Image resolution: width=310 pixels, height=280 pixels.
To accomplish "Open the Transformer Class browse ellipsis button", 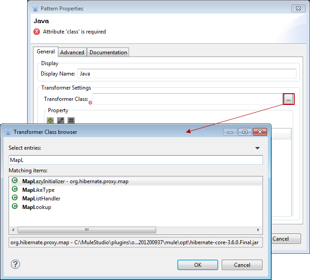I will pyautogui.click(x=288, y=99).
